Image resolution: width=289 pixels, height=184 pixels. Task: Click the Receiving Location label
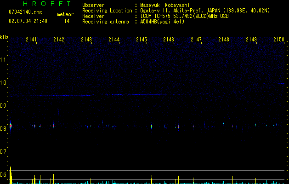[107, 11]
